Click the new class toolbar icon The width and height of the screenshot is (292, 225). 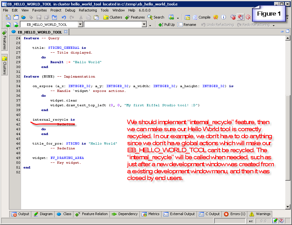[x=23, y=17]
